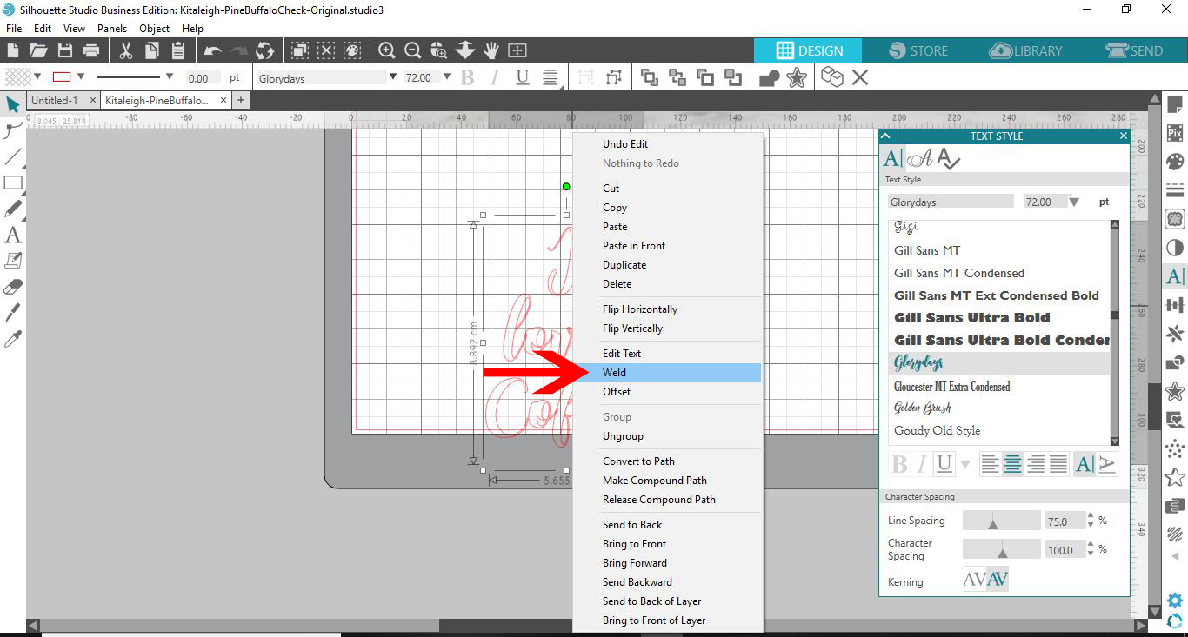1188x637 pixels.
Task: Collapse the Text Style panel chevron
Action: coord(885,136)
